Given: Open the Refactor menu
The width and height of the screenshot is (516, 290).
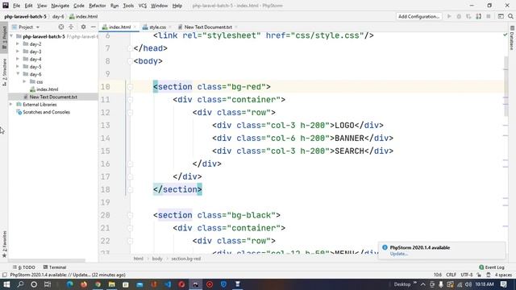Looking at the screenshot, I should pyautogui.click(x=98, y=6).
